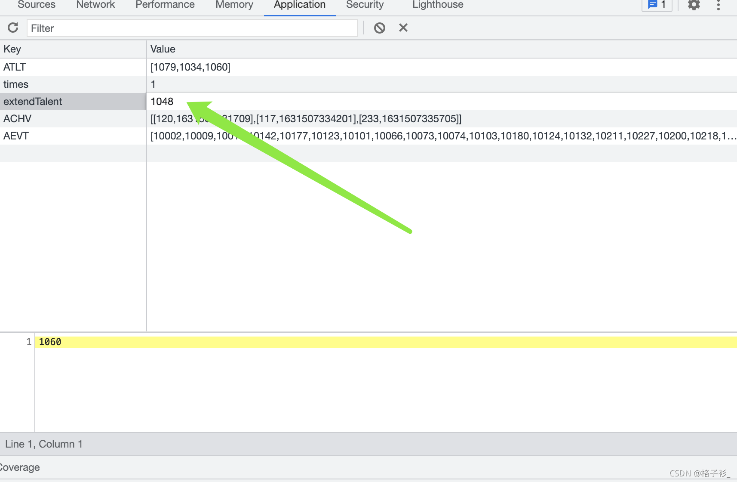Click the Line 1, Column 1 status

pyautogui.click(x=44, y=444)
